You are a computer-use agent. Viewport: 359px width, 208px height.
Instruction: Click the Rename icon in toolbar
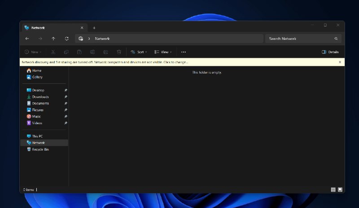pos(92,52)
